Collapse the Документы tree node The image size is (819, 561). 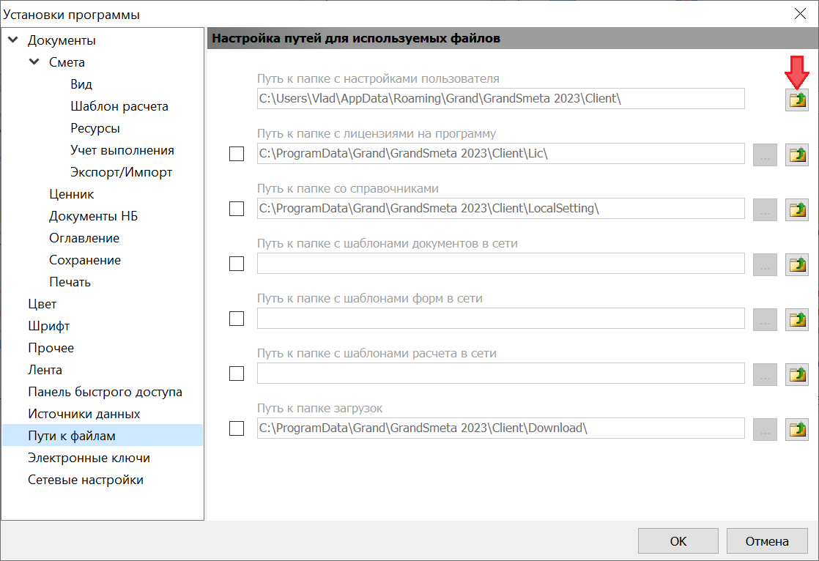[12, 40]
